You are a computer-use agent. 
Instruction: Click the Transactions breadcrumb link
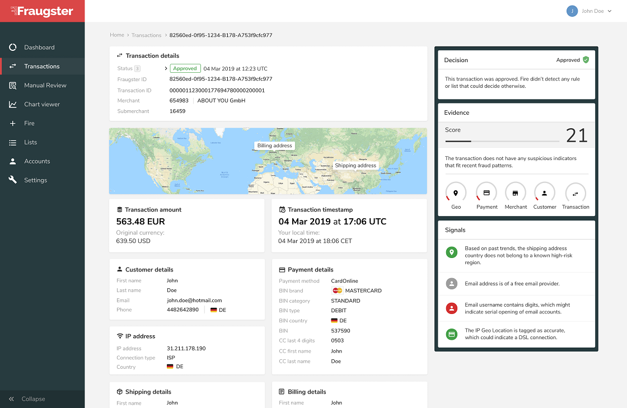coord(146,35)
